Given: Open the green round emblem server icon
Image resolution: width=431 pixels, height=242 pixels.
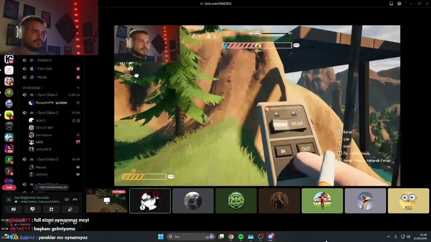Looking at the screenshot, I should pos(9,92).
